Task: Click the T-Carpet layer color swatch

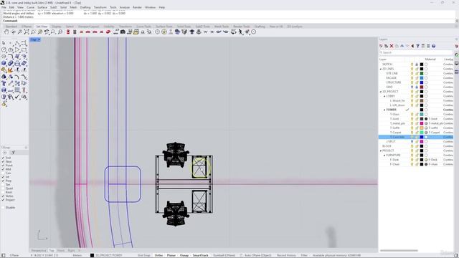Action: pos(422,133)
